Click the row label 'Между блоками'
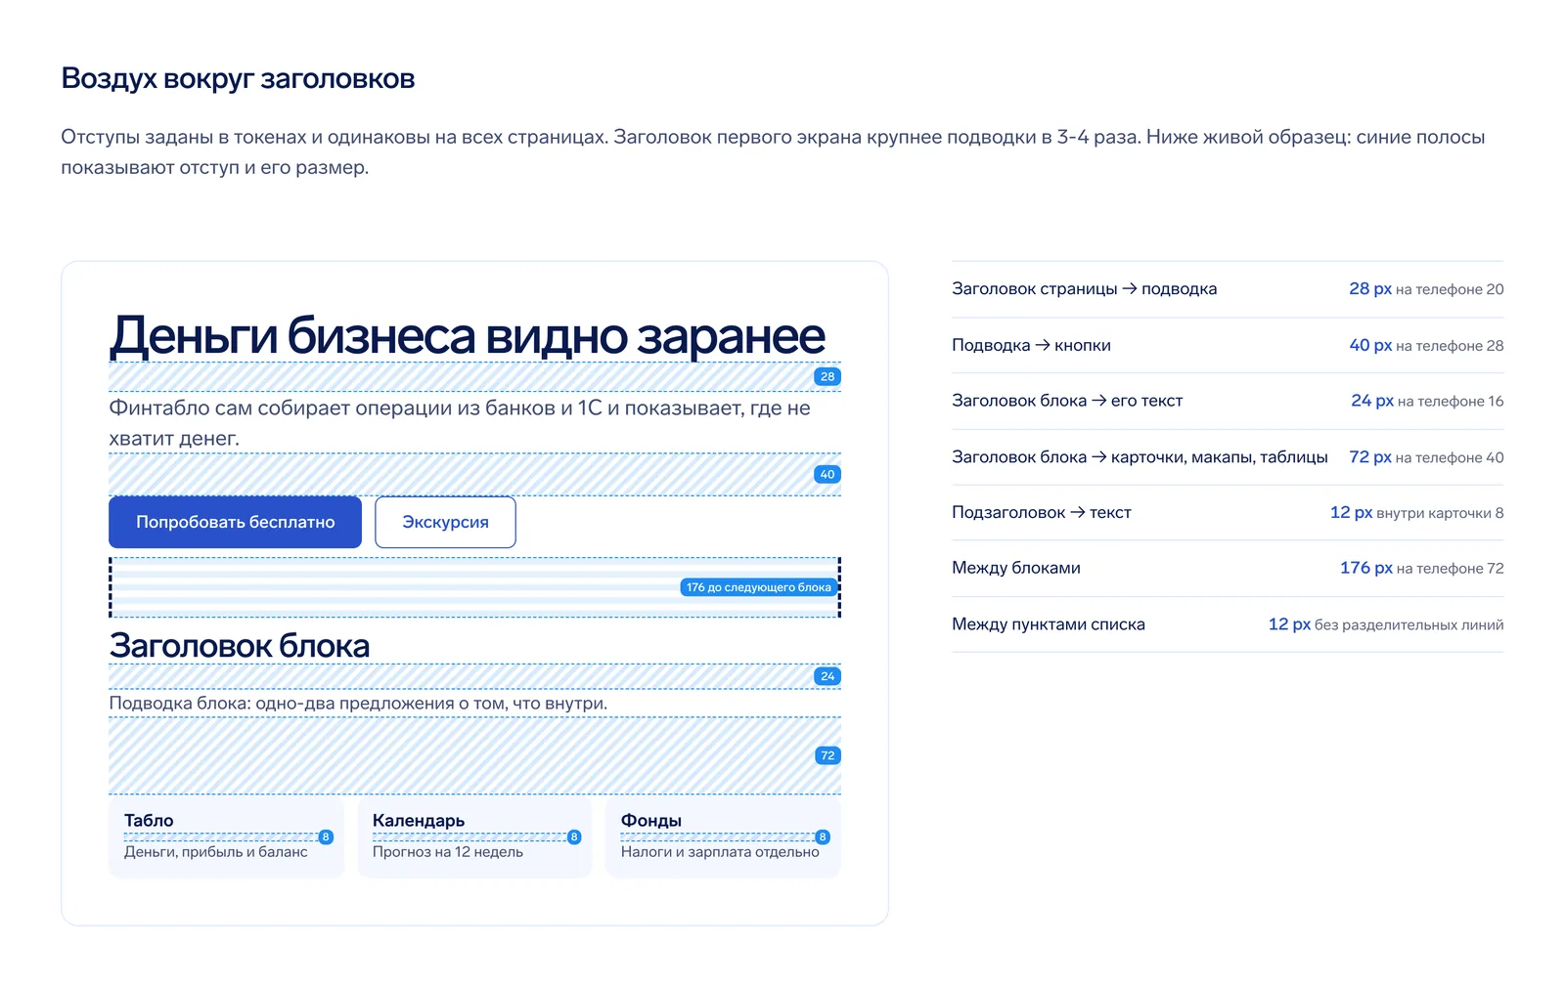Image resolution: width=1565 pixels, height=987 pixels. point(1016,568)
